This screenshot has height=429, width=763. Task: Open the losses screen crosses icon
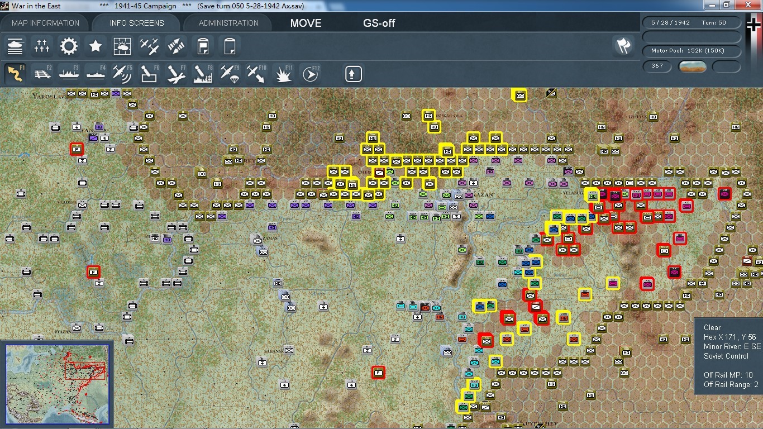point(42,46)
